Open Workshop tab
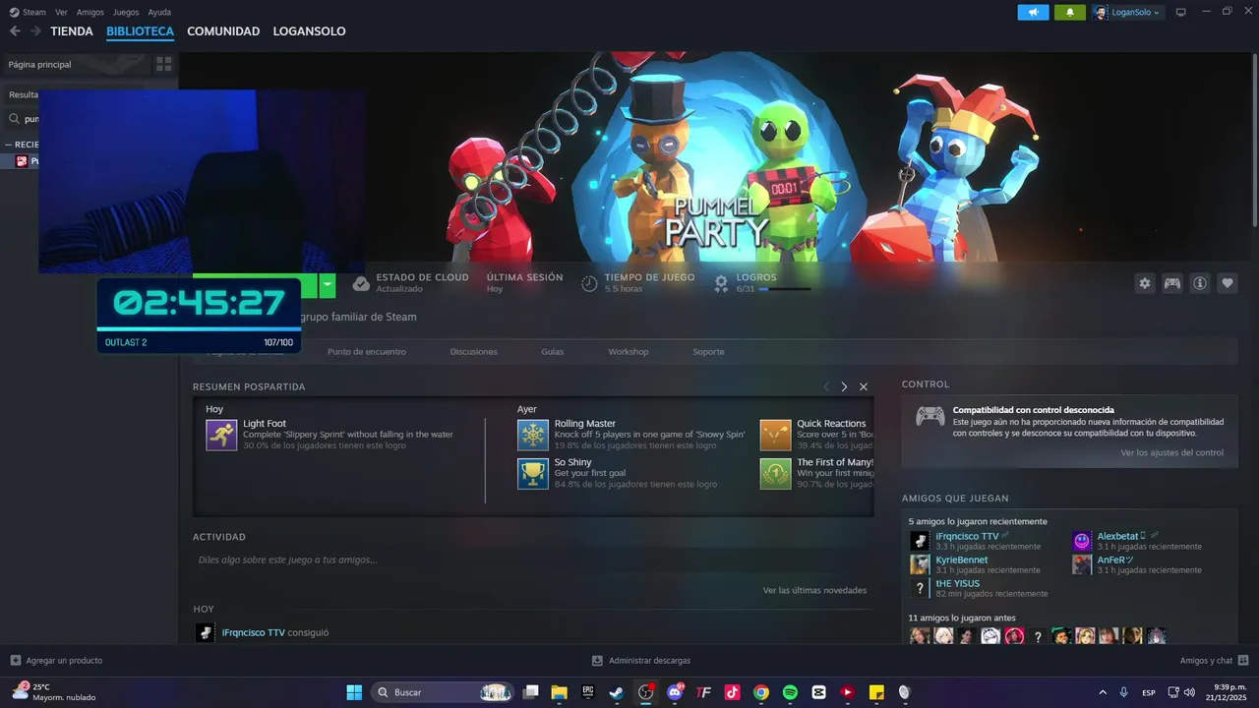Screen dimensions: 1259x708 (629, 351)
